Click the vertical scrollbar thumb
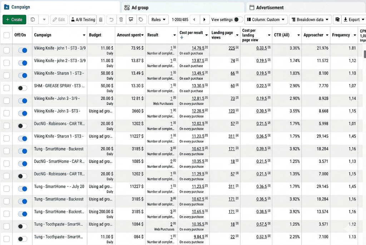This screenshot has width=366, height=245. 365,54
